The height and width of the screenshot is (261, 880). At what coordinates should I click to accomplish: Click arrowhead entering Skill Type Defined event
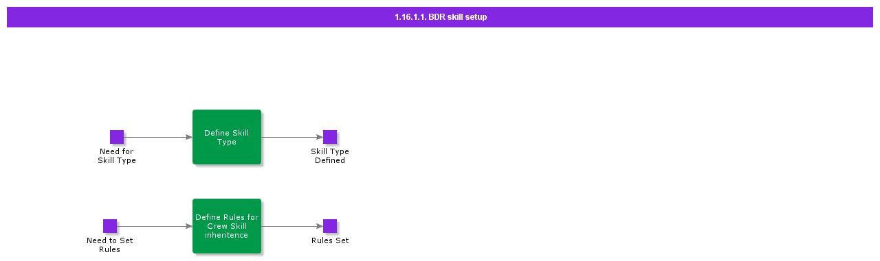tap(320, 137)
